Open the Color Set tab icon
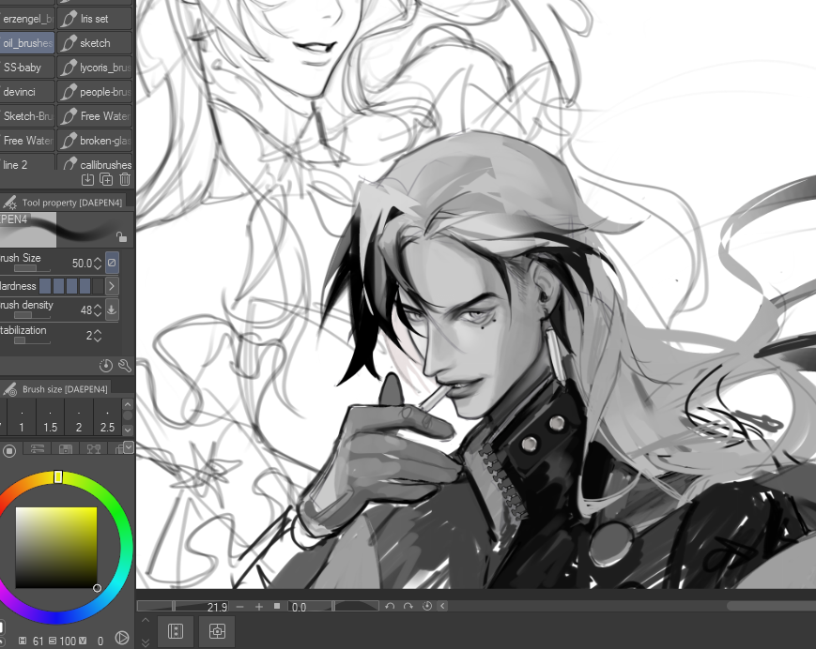The width and height of the screenshot is (816, 649). (65, 449)
